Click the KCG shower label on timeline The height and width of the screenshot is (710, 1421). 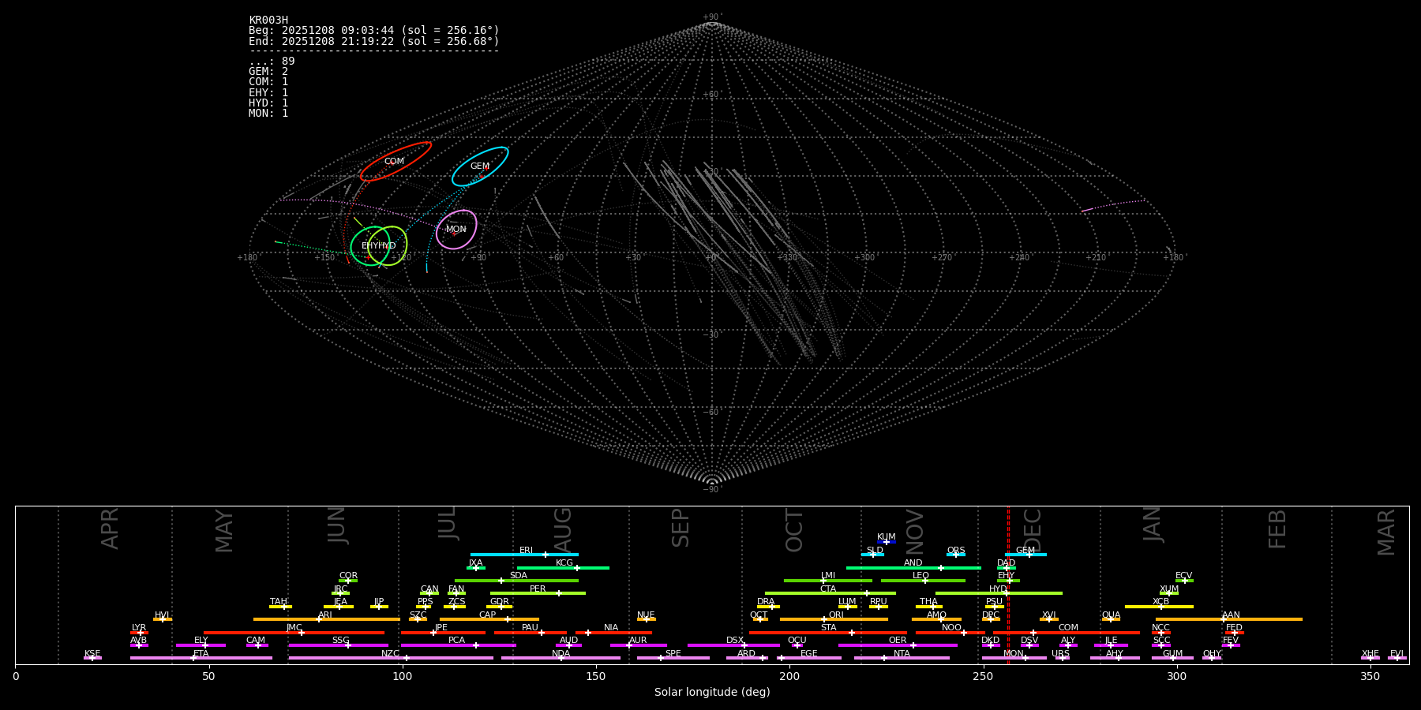564,563
